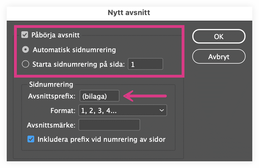Click the Automatisk sidnumrering label text
The height and width of the screenshot is (168, 259).
tap(74, 50)
